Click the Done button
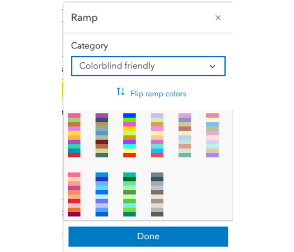 (x=148, y=237)
